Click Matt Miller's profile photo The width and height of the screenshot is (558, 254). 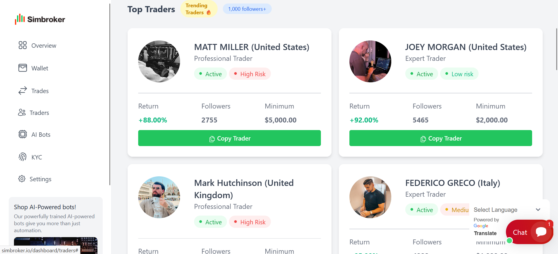tap(159, 61)
